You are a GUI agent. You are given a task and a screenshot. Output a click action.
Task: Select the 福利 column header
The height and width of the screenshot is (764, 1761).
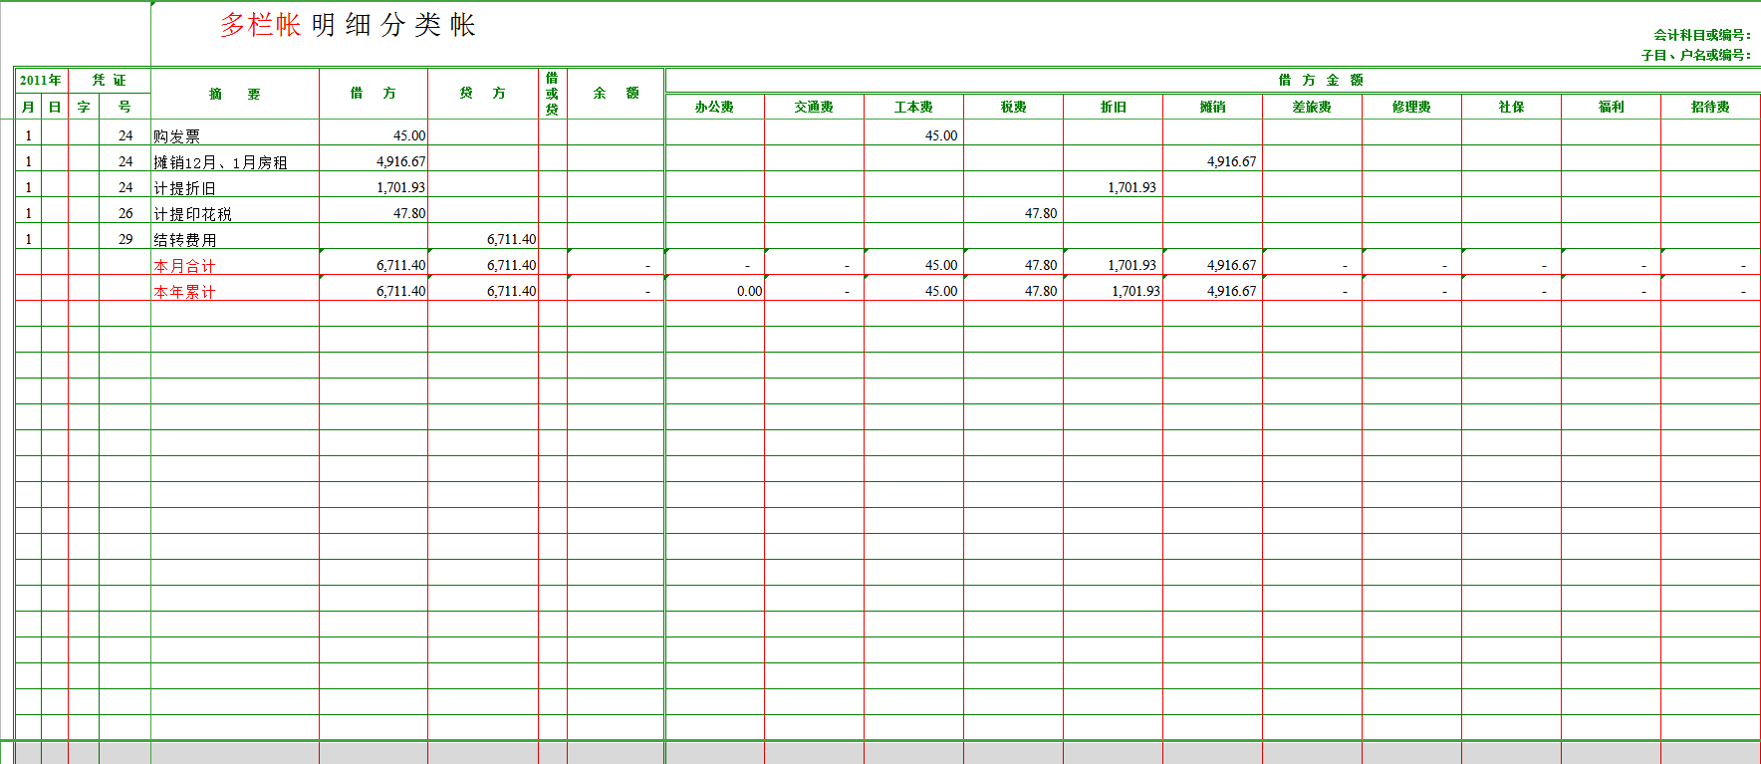pos(1611,107)
